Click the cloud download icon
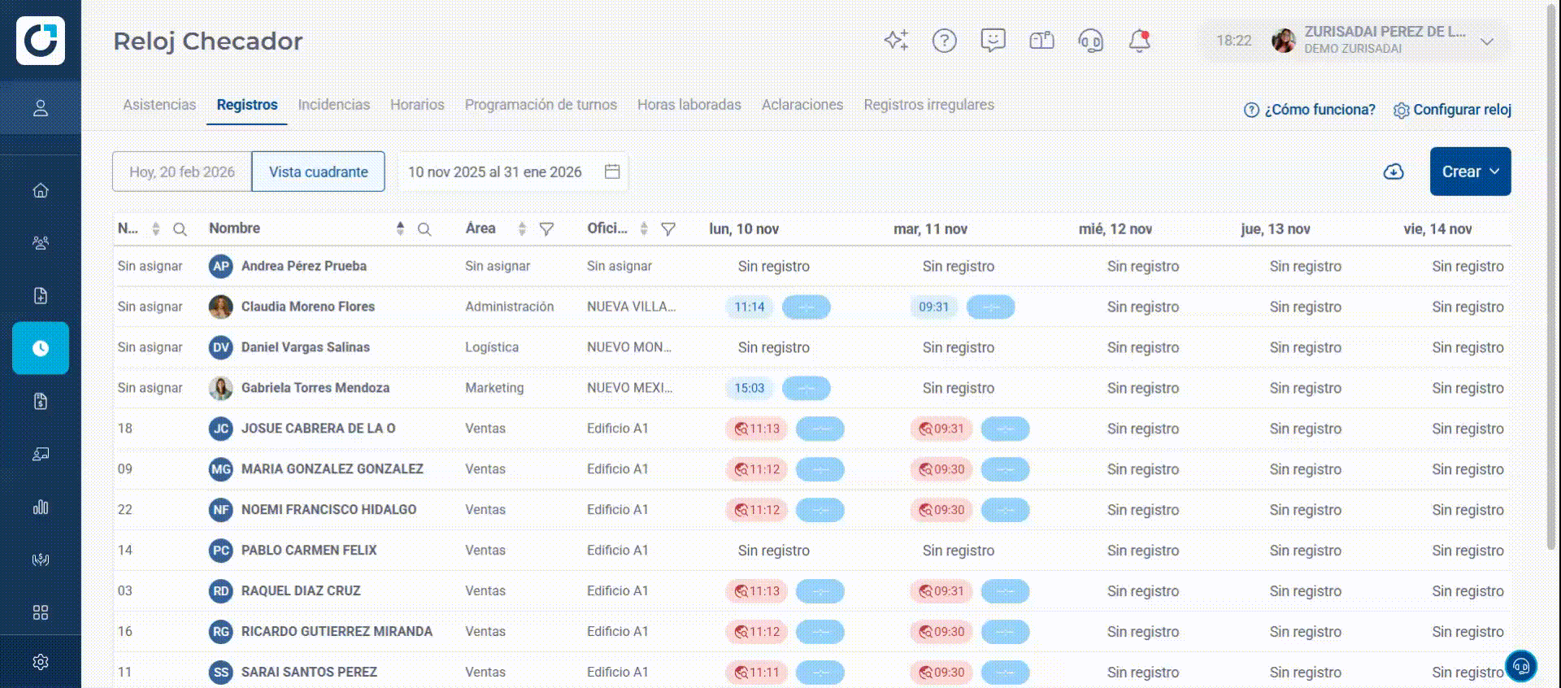 (1394, 172)
